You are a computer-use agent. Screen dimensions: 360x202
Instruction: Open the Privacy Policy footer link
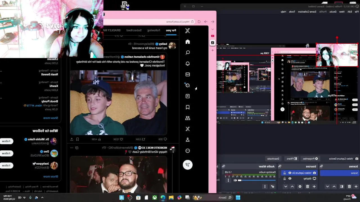(32, 187)
